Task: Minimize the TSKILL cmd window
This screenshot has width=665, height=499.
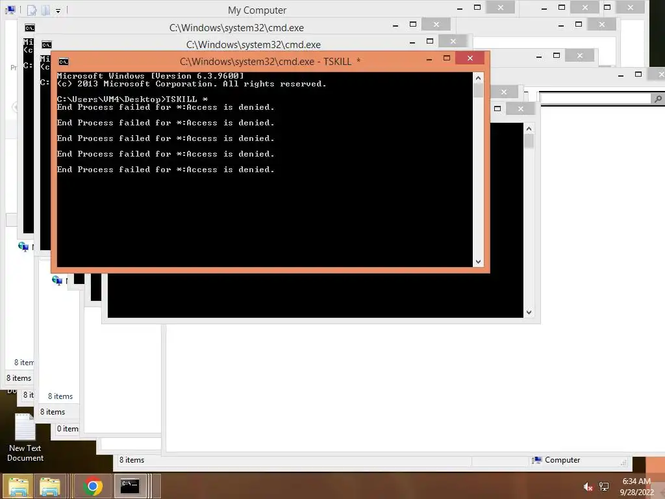Action: click(x=429, y=59)
